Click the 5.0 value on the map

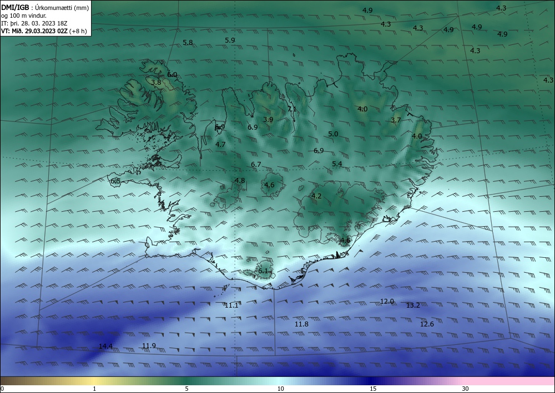pos(333,134)
